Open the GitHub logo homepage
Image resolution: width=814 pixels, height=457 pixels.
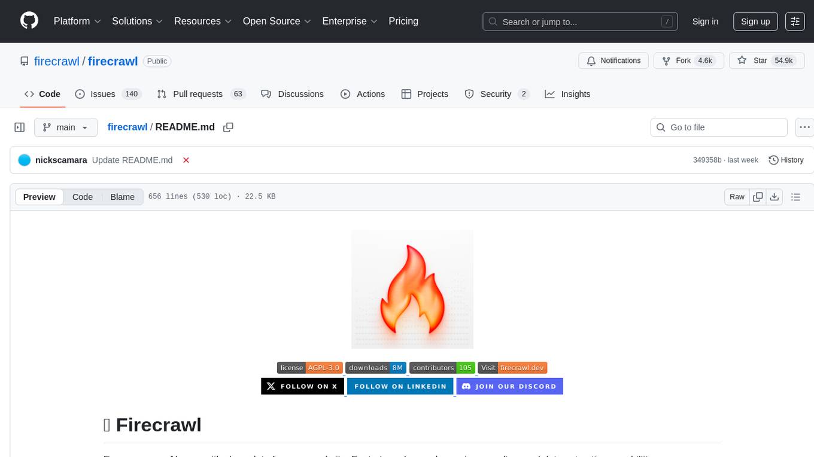coord(29,21)
